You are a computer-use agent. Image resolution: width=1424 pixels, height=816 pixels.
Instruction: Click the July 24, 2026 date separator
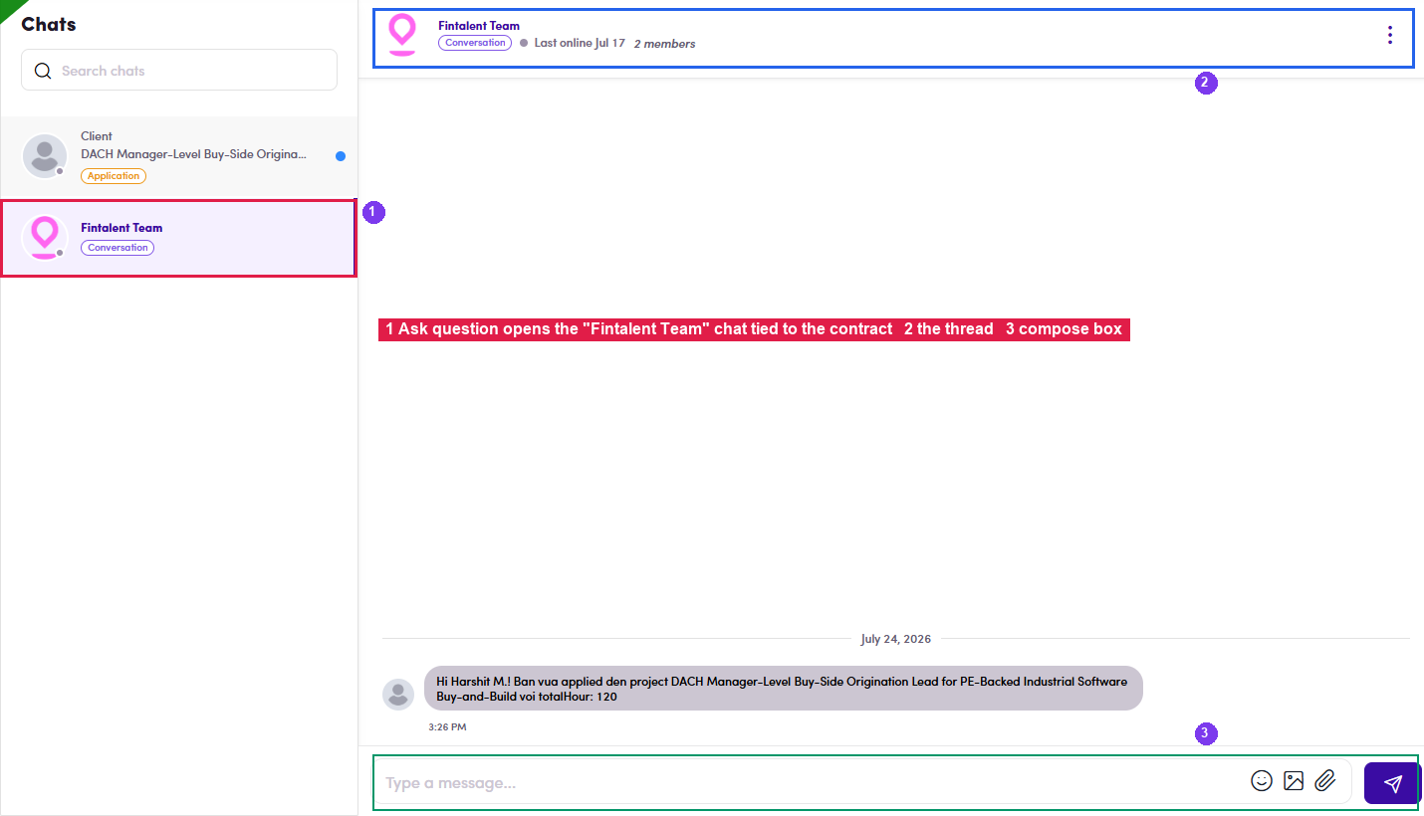tap(896, 639)
